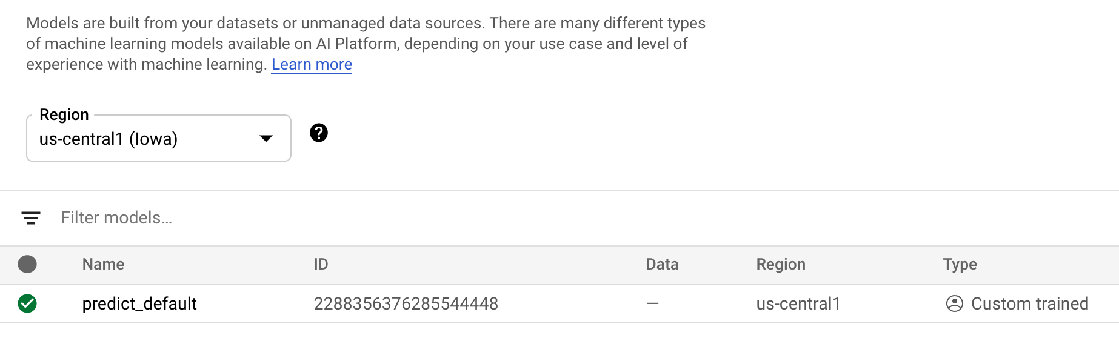Sort by the Name column header
The image size is (1119, 341).
click(103, 264)
